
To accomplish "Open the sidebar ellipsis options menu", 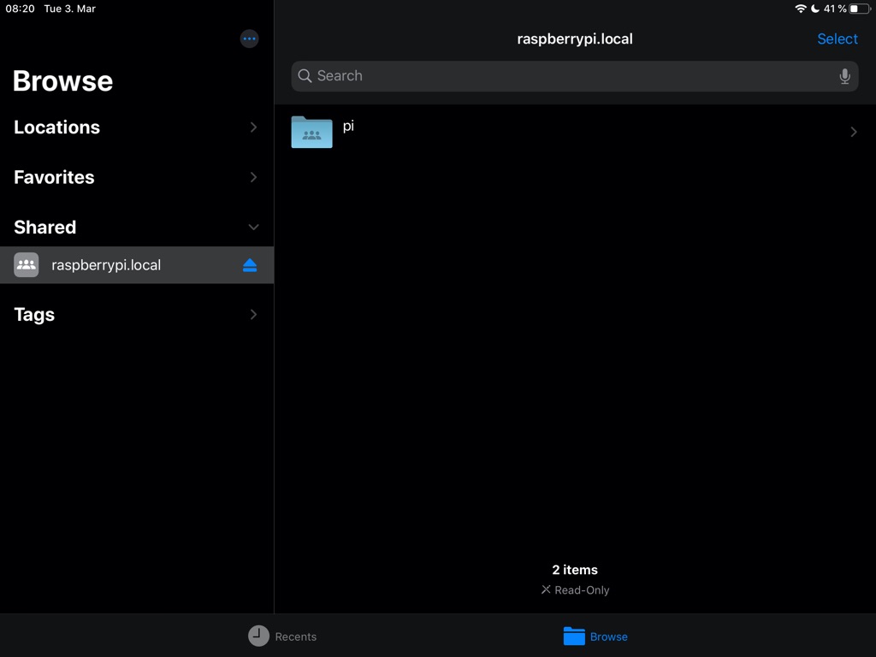I will tap(249, 38).
